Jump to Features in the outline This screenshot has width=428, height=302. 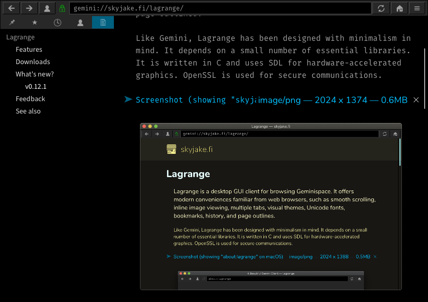[x=29, y=49]
